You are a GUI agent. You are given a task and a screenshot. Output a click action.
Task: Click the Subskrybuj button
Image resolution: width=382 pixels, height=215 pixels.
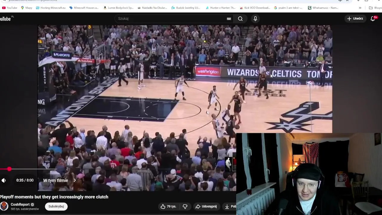click(56, 206)
